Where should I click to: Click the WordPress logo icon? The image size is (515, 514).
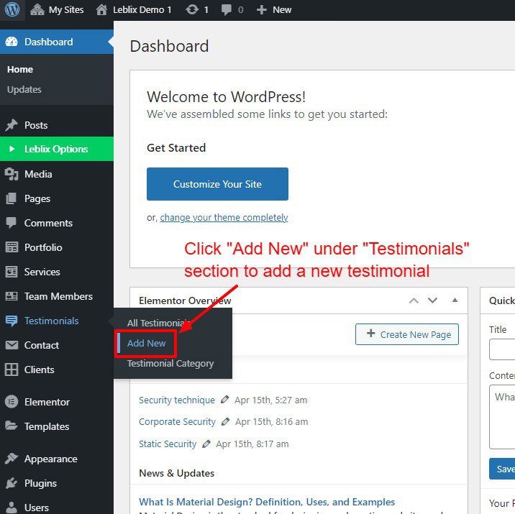coord(13,10)
